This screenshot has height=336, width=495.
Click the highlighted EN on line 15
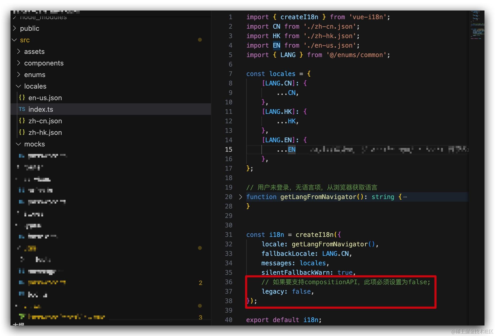pyautogui.click(x=292, y=149)
